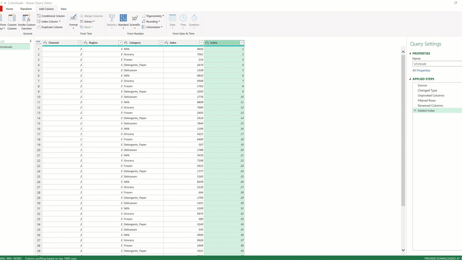The image size is (462, 260).
Task: Click the Invoke Custom Function icon
Action: [x=26, y=19]
